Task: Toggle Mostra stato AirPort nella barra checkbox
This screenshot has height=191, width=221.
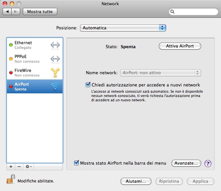Action: coord(76,163)
